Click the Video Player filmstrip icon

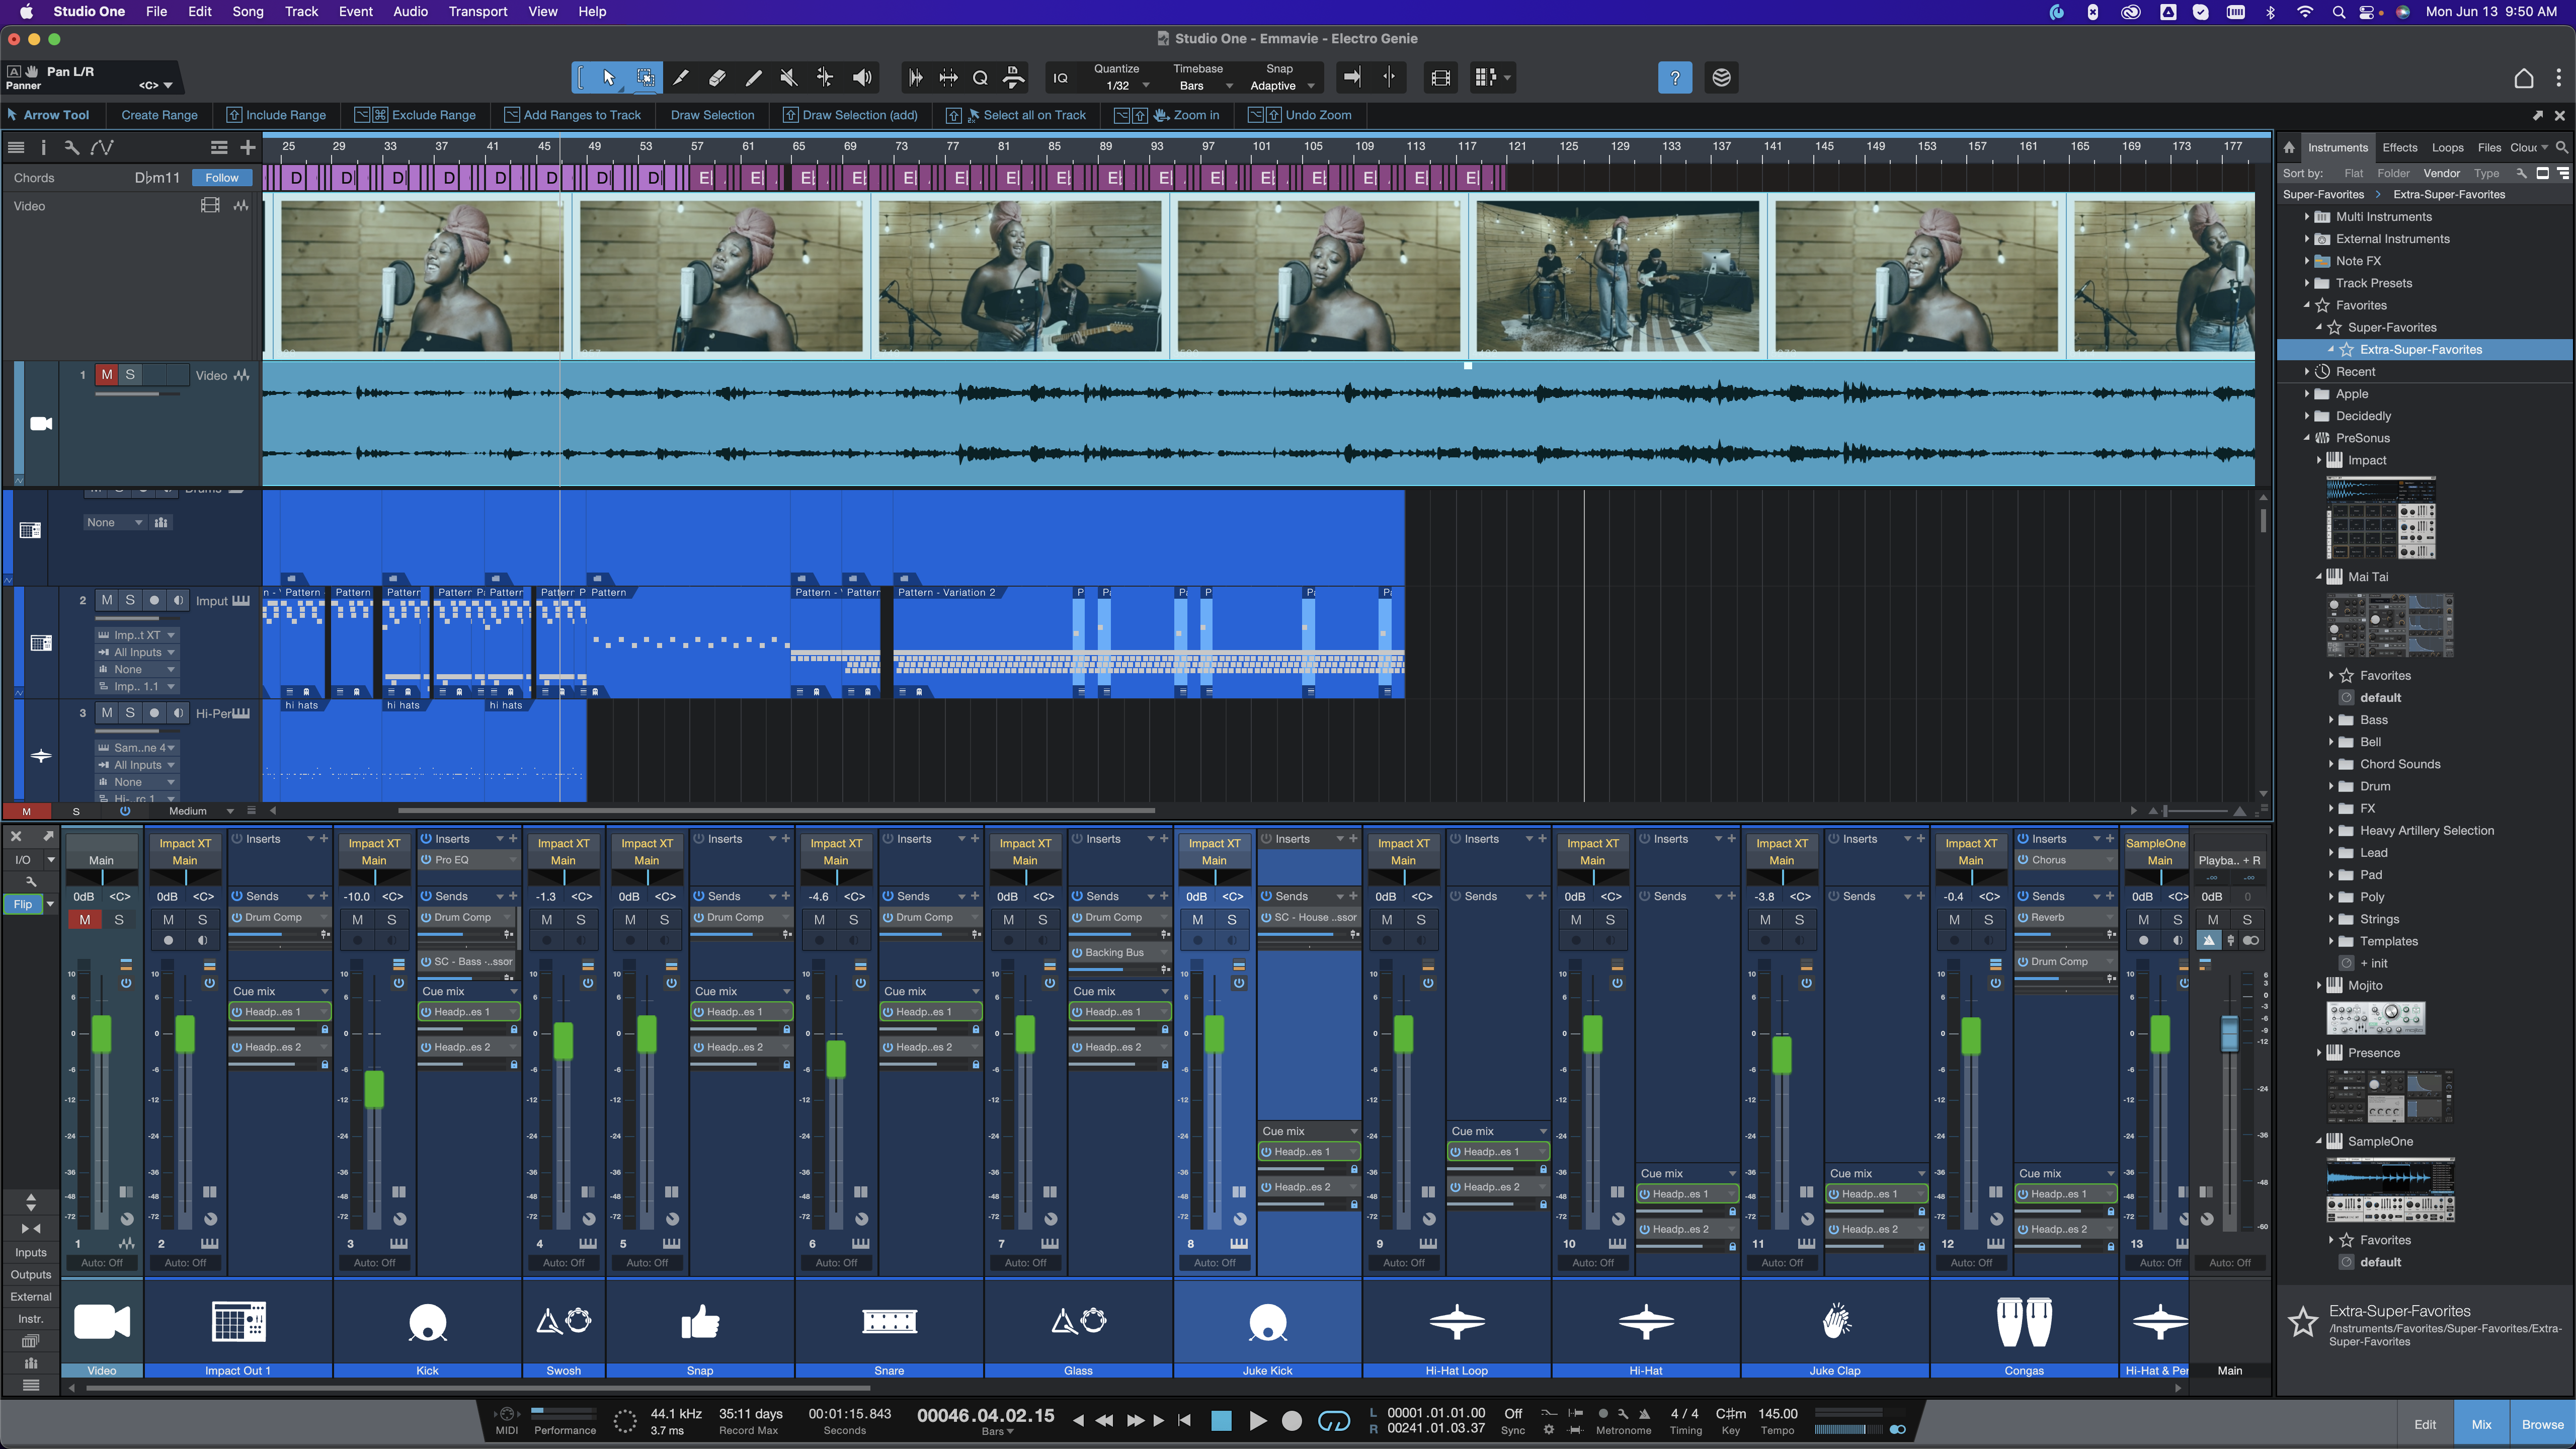1440,78
